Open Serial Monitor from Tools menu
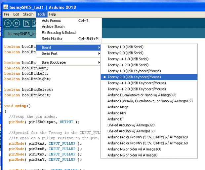Viewport: 205px width, 170px height. pos(69,39)
